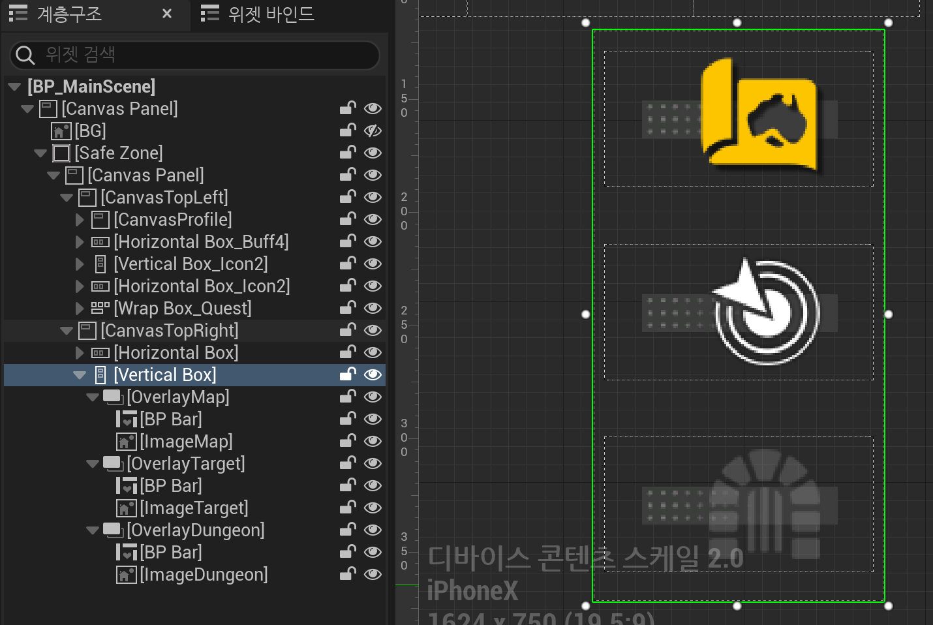Click the magnifier icon in widget search
The width and height of the screenshot is (933, 625).
(25, 55)
